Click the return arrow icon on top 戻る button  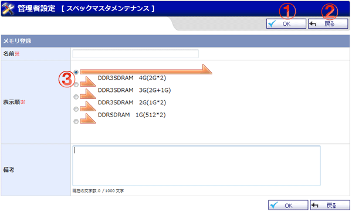coord(313,24)
